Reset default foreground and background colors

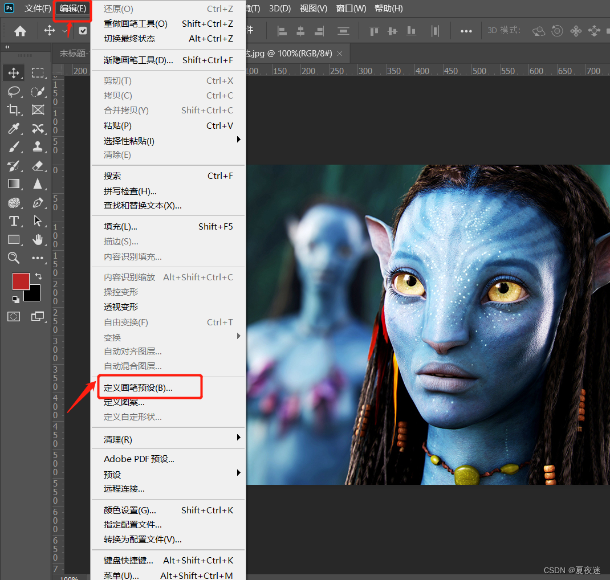point(15,299)
